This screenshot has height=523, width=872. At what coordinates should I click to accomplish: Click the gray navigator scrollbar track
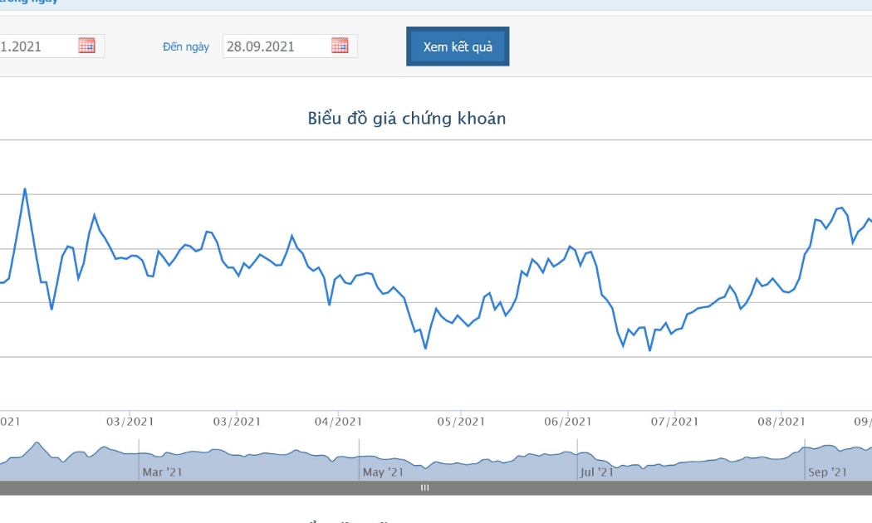point(223,488)
